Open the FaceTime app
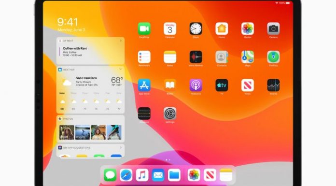The height and width of the screenshot is (186, 336). 144,29
